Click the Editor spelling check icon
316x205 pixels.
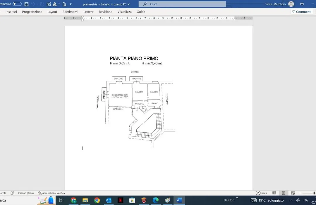pos(49,4)
